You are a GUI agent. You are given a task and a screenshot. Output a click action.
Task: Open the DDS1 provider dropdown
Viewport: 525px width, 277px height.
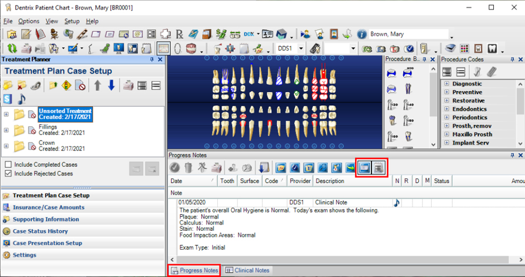click(300, 49)
